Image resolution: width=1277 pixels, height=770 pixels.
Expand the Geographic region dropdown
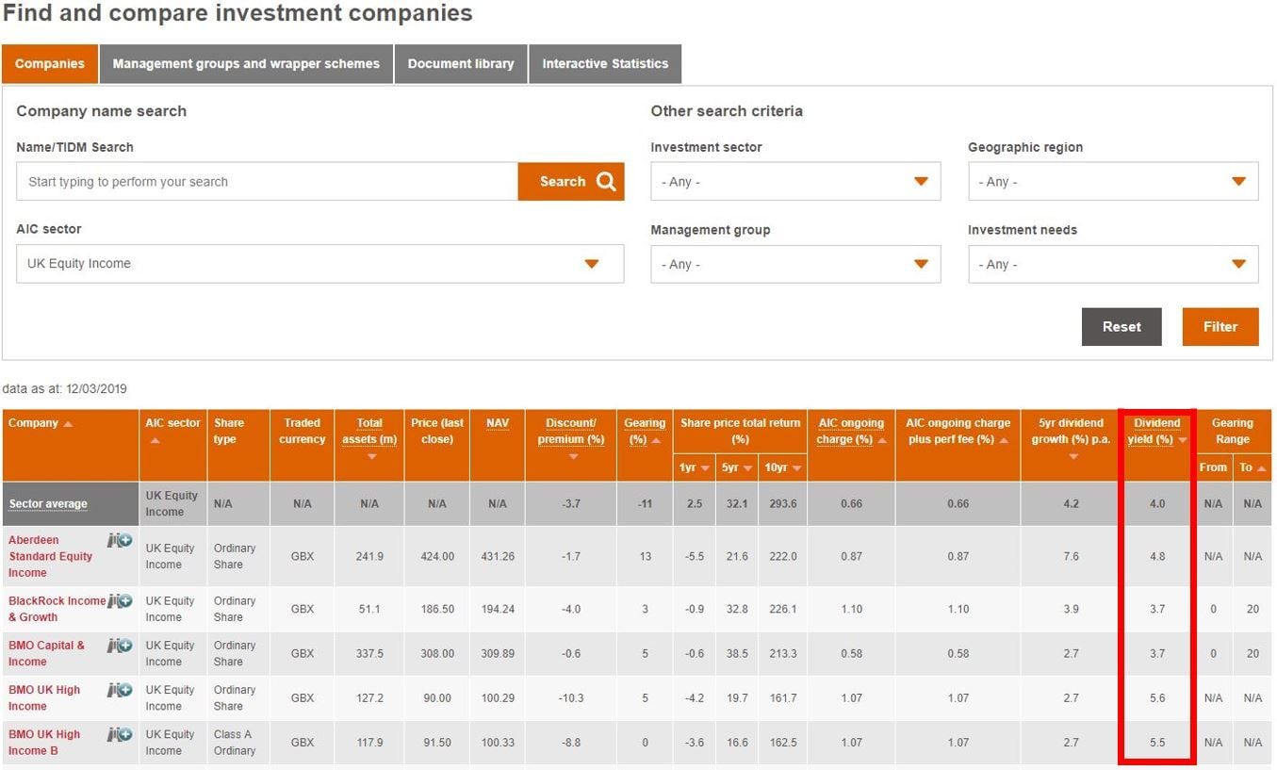tap(1113, 182)
